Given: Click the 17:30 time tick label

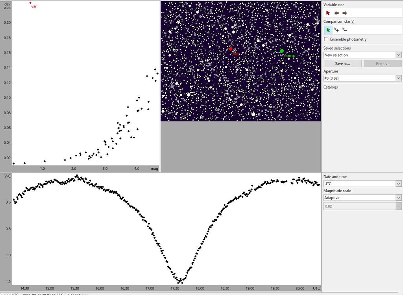Looking at the screenshot, I should [x=175, y=288].
